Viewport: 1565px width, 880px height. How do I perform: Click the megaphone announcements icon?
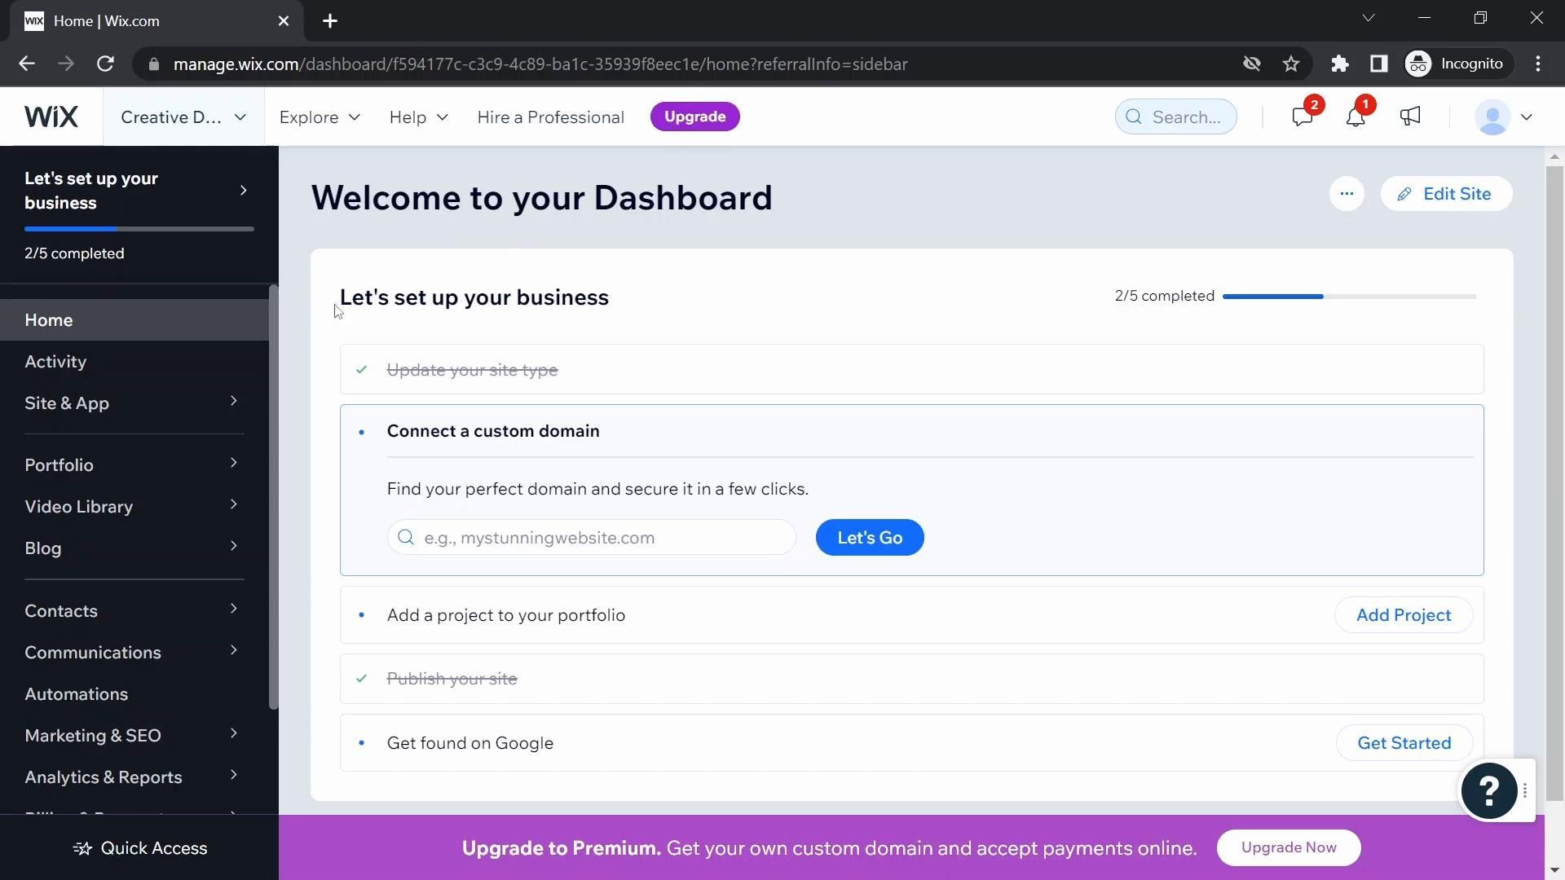(1410, 117)
